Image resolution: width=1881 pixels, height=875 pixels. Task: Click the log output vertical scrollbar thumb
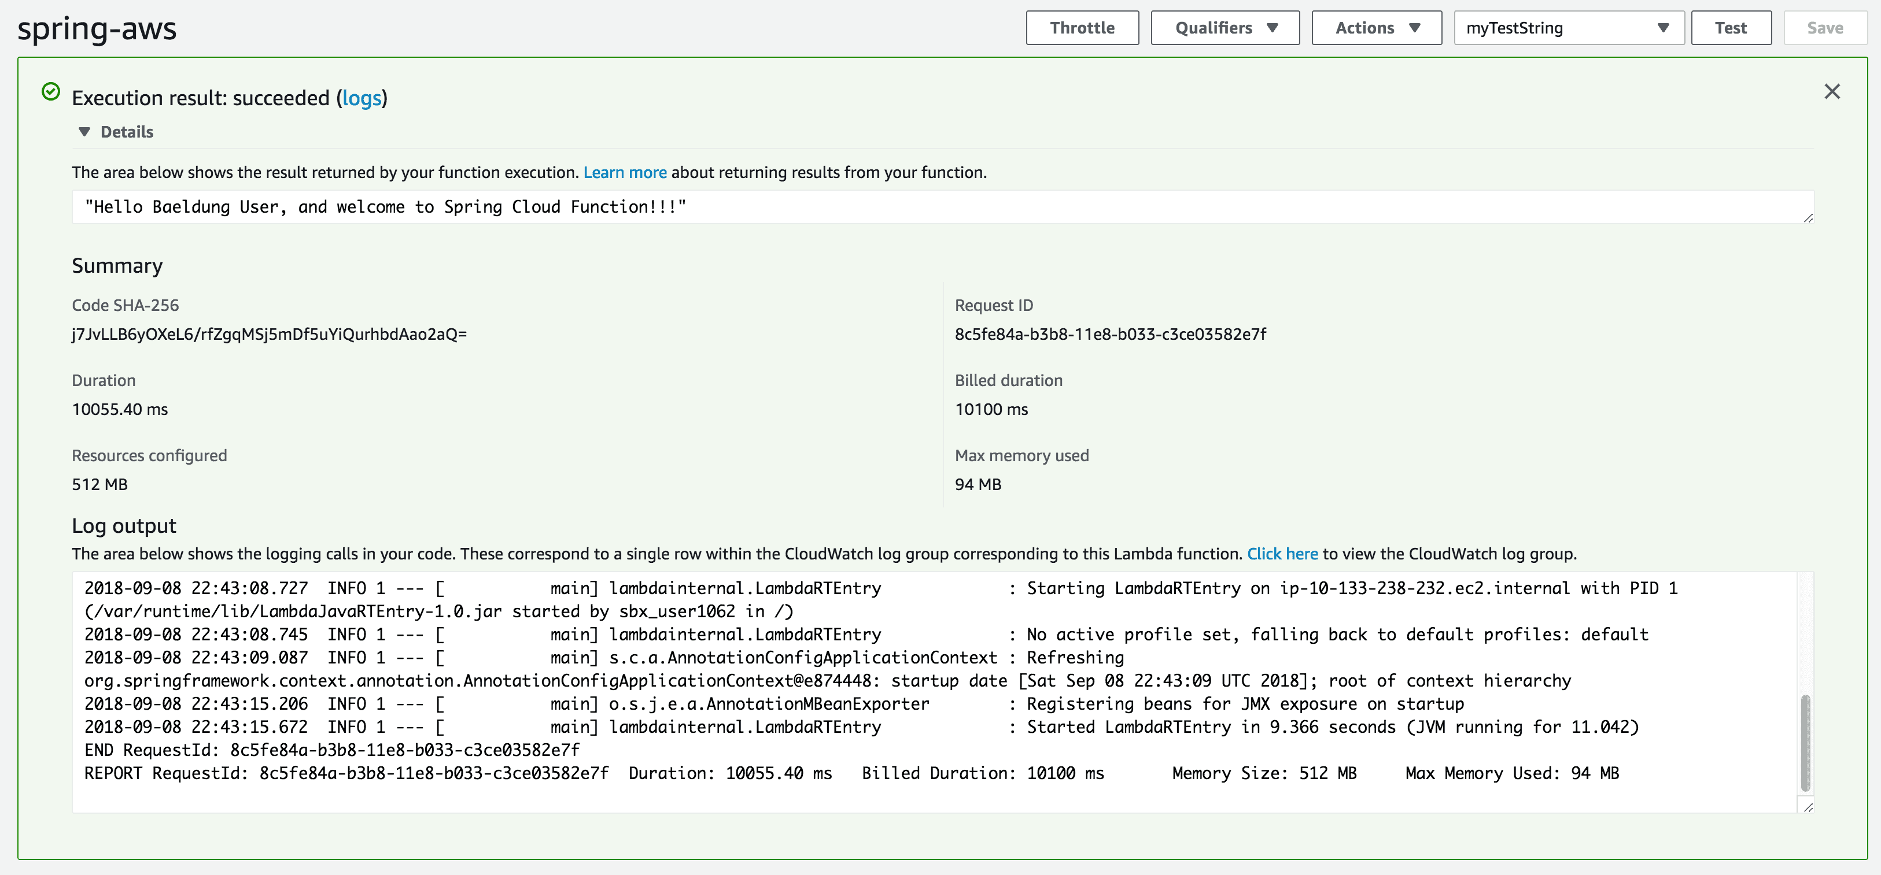[1805, 743]
